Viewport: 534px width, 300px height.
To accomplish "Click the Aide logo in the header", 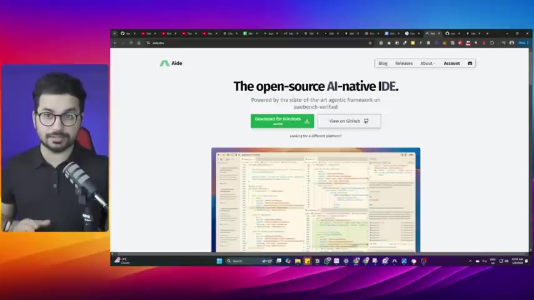I will (171, 63).
